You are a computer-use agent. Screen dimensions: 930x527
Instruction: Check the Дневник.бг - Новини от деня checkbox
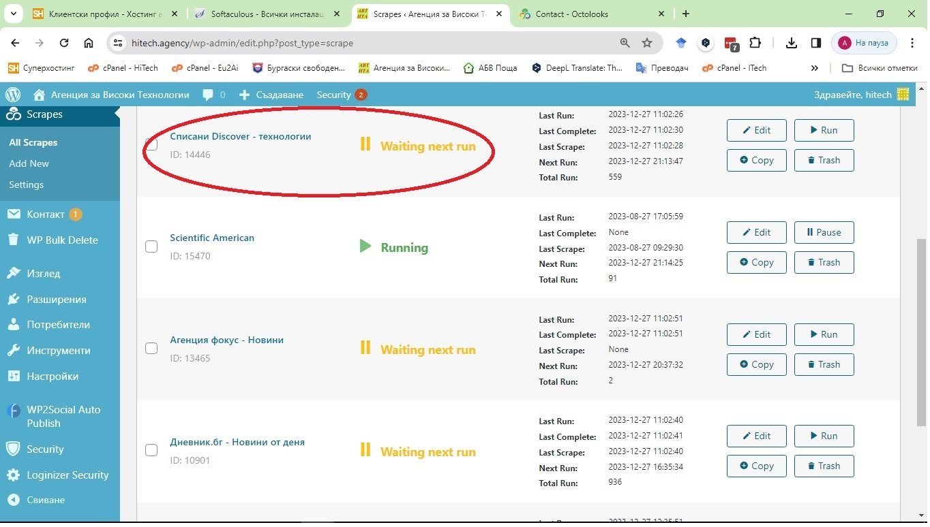(x=151, y=451)
